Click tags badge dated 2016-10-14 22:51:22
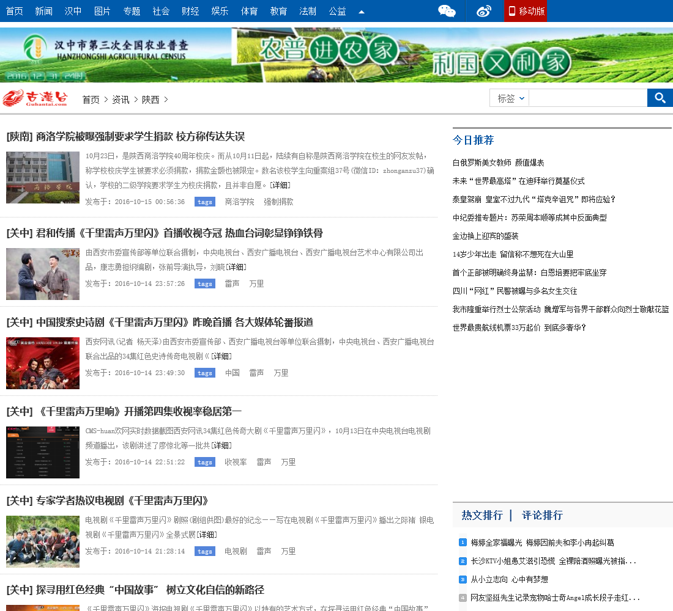673x611 pixels. (x=205, y=462)
